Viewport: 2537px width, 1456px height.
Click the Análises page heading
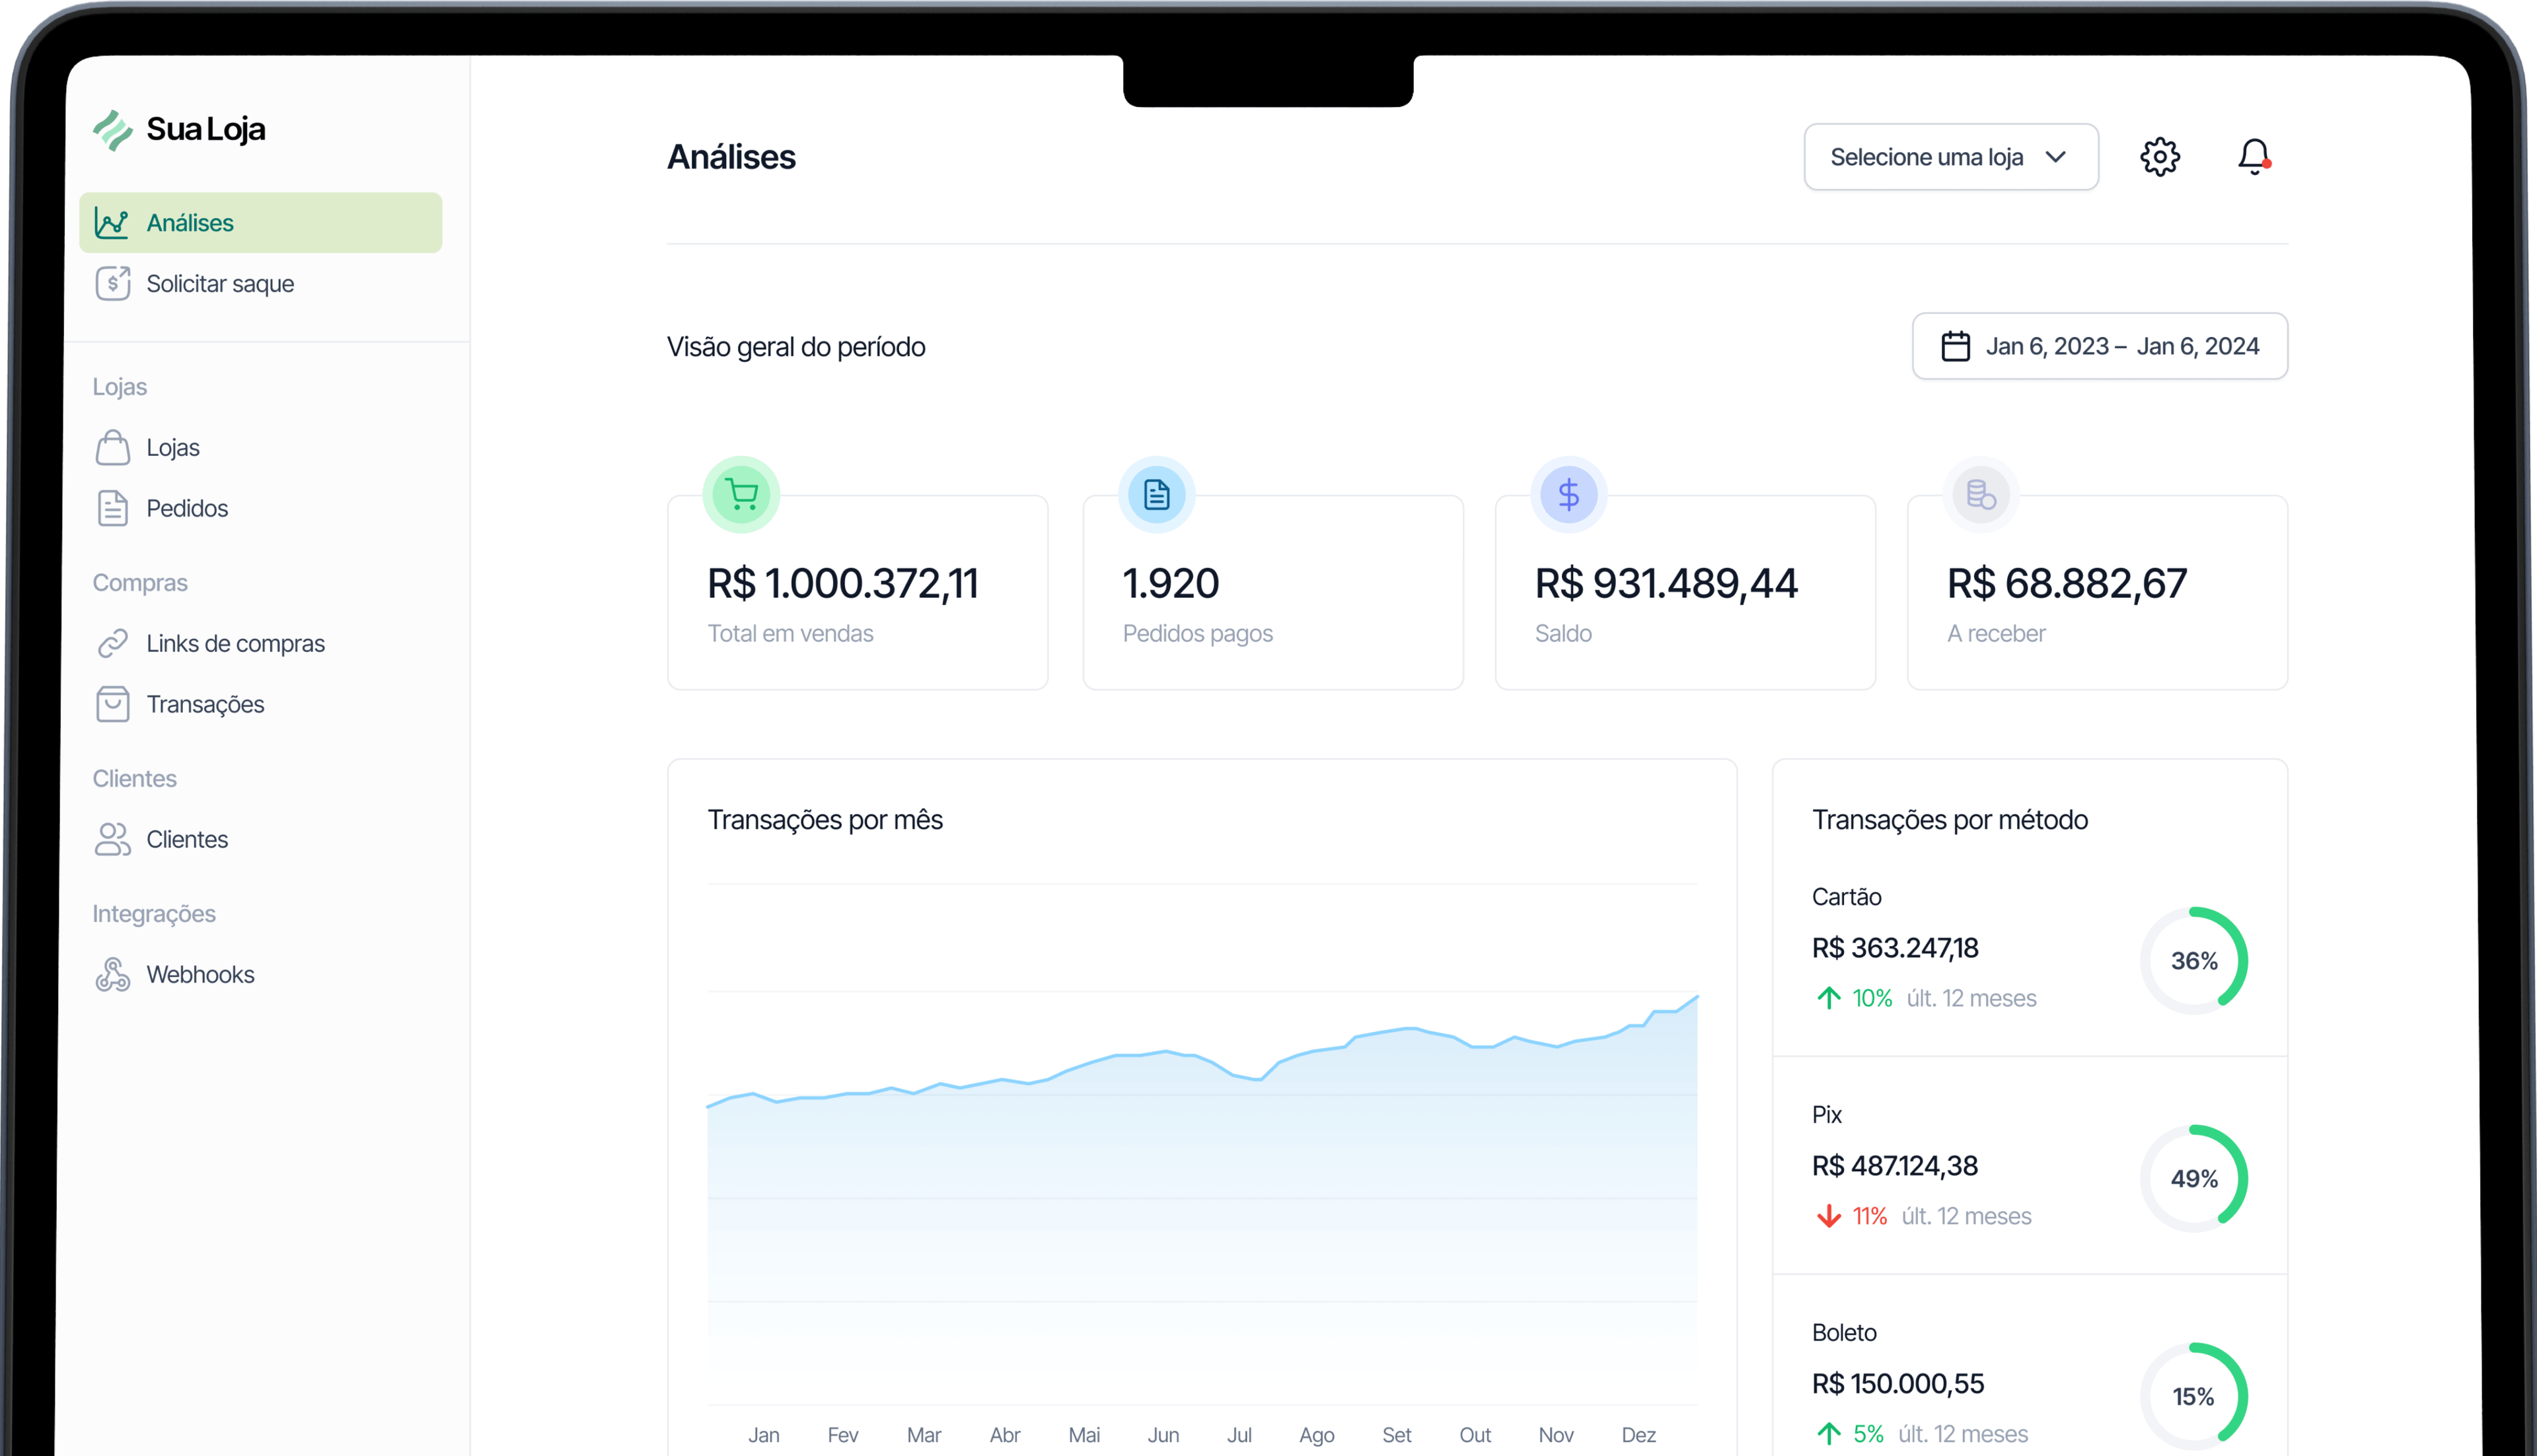tap(731, 157)
